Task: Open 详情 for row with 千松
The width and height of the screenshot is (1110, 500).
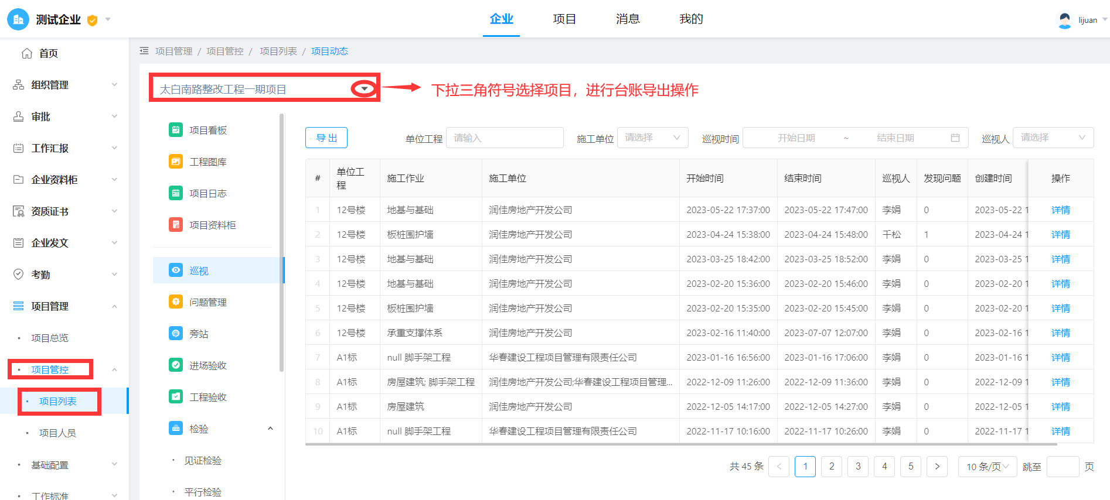Action: click(1060, 234)
